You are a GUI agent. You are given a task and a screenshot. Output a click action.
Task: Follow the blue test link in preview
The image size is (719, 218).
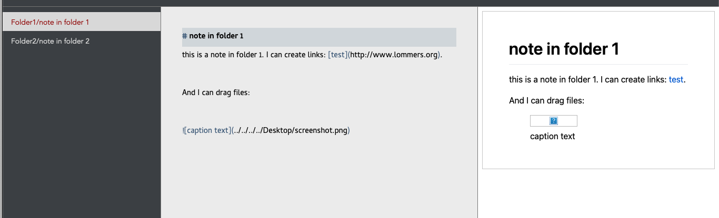click(676, 80)
